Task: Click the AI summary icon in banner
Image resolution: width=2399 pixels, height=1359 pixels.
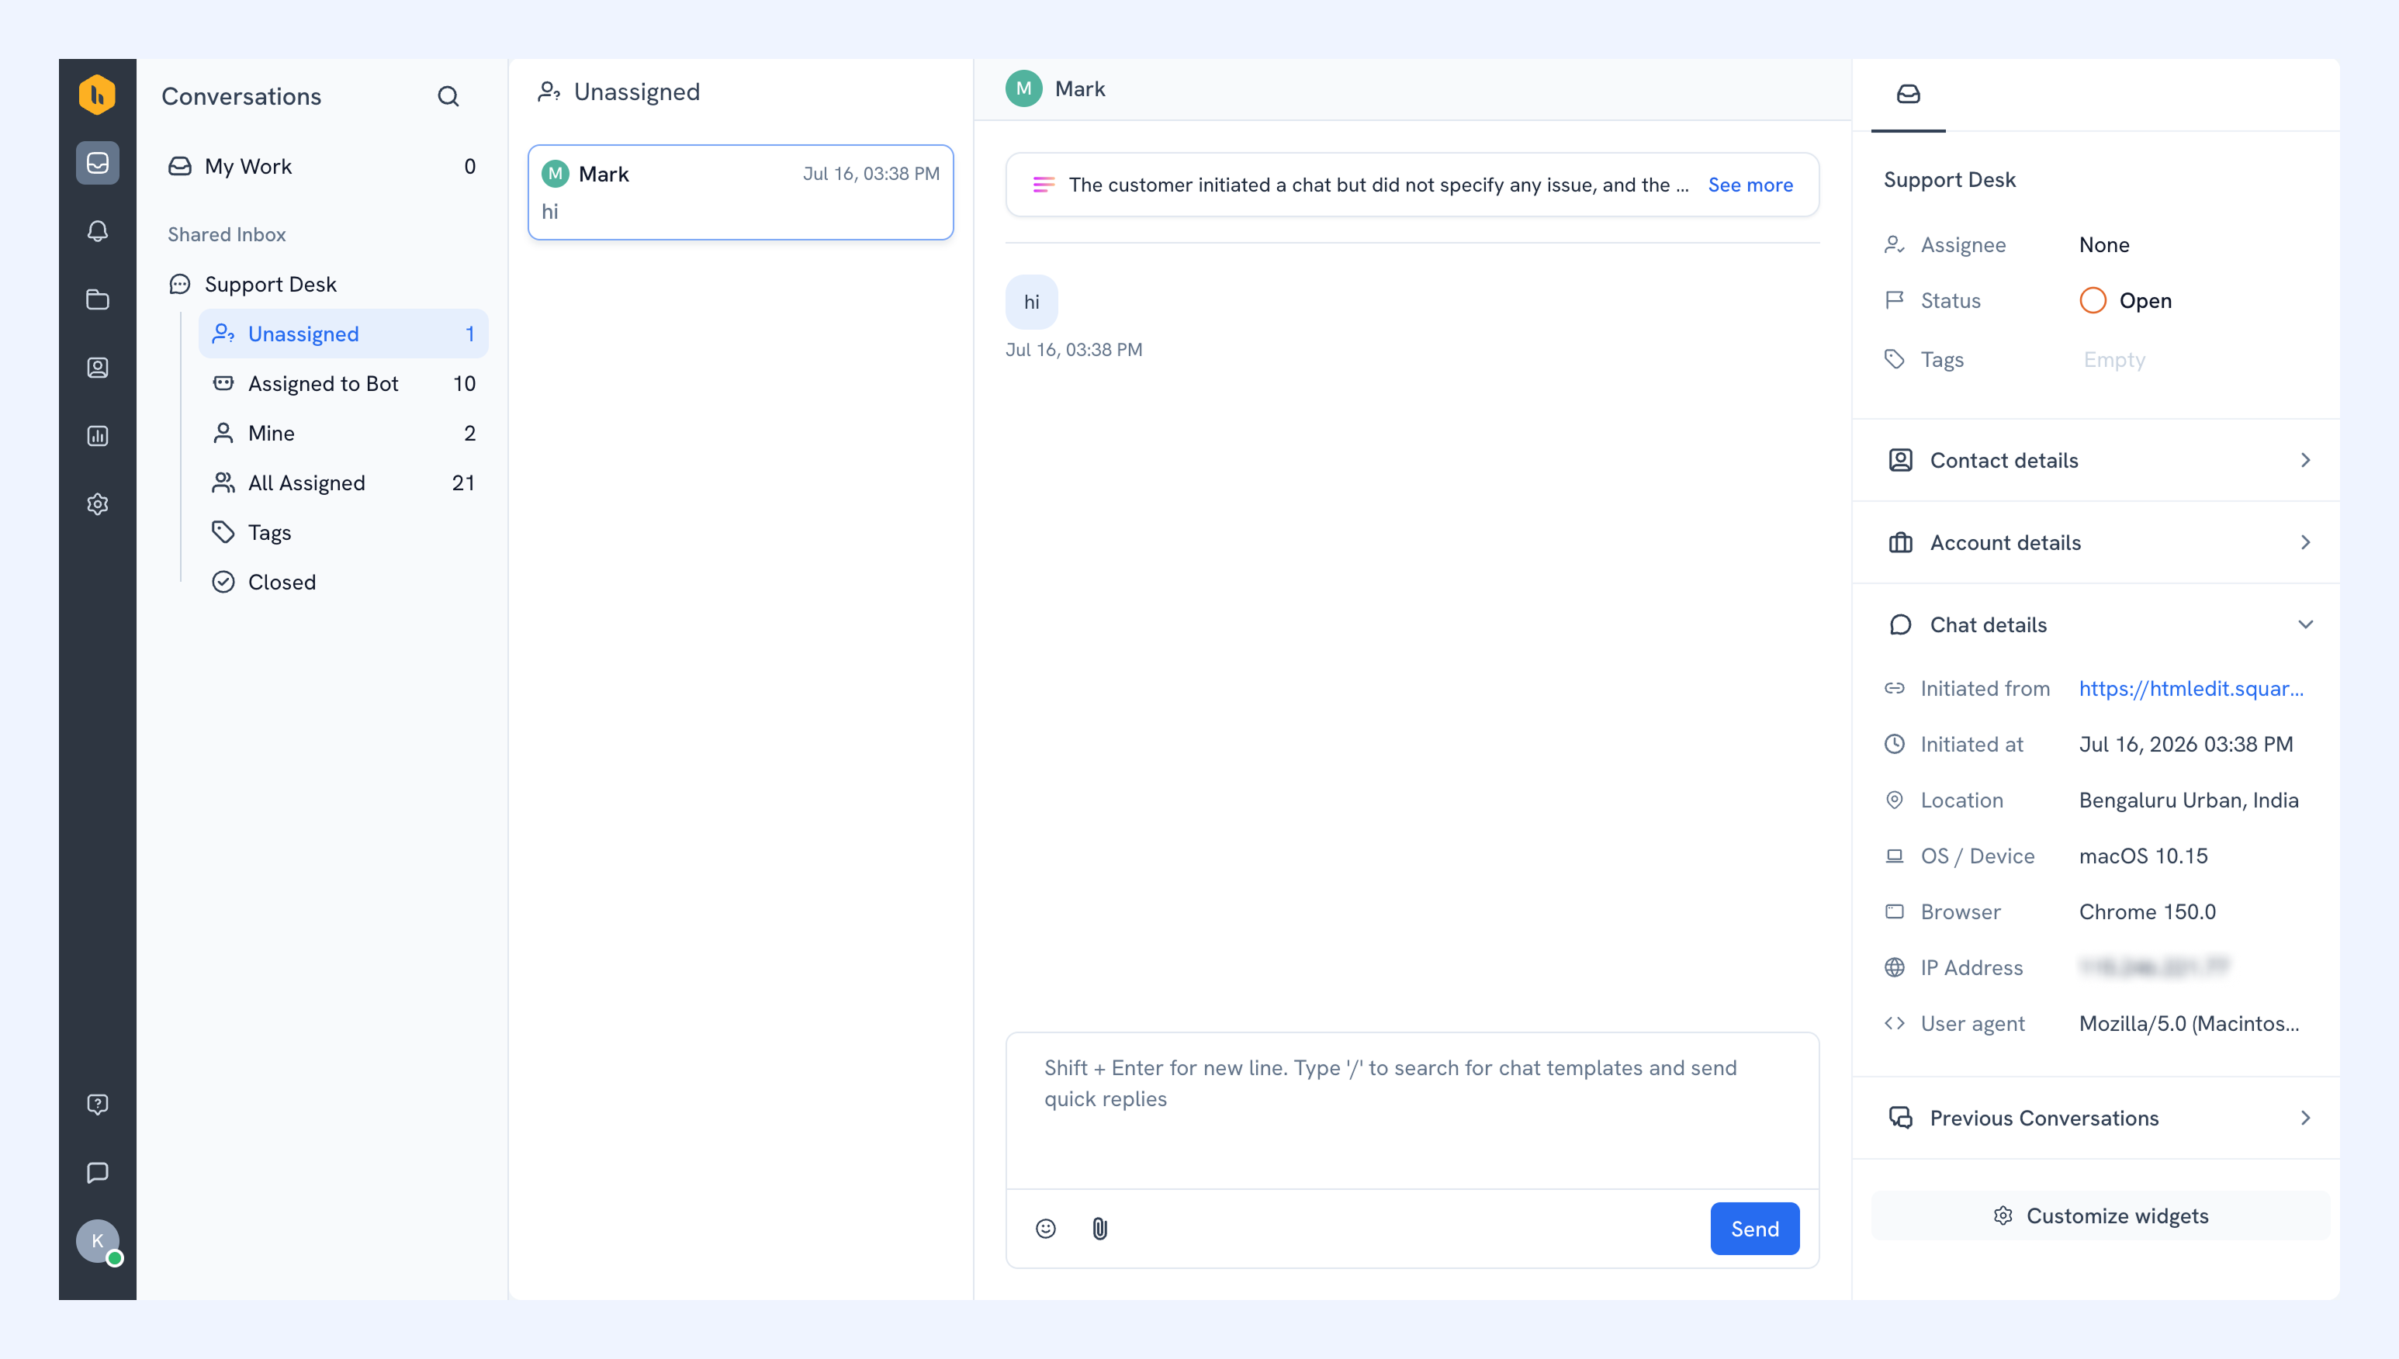Action: [1044, 185]
